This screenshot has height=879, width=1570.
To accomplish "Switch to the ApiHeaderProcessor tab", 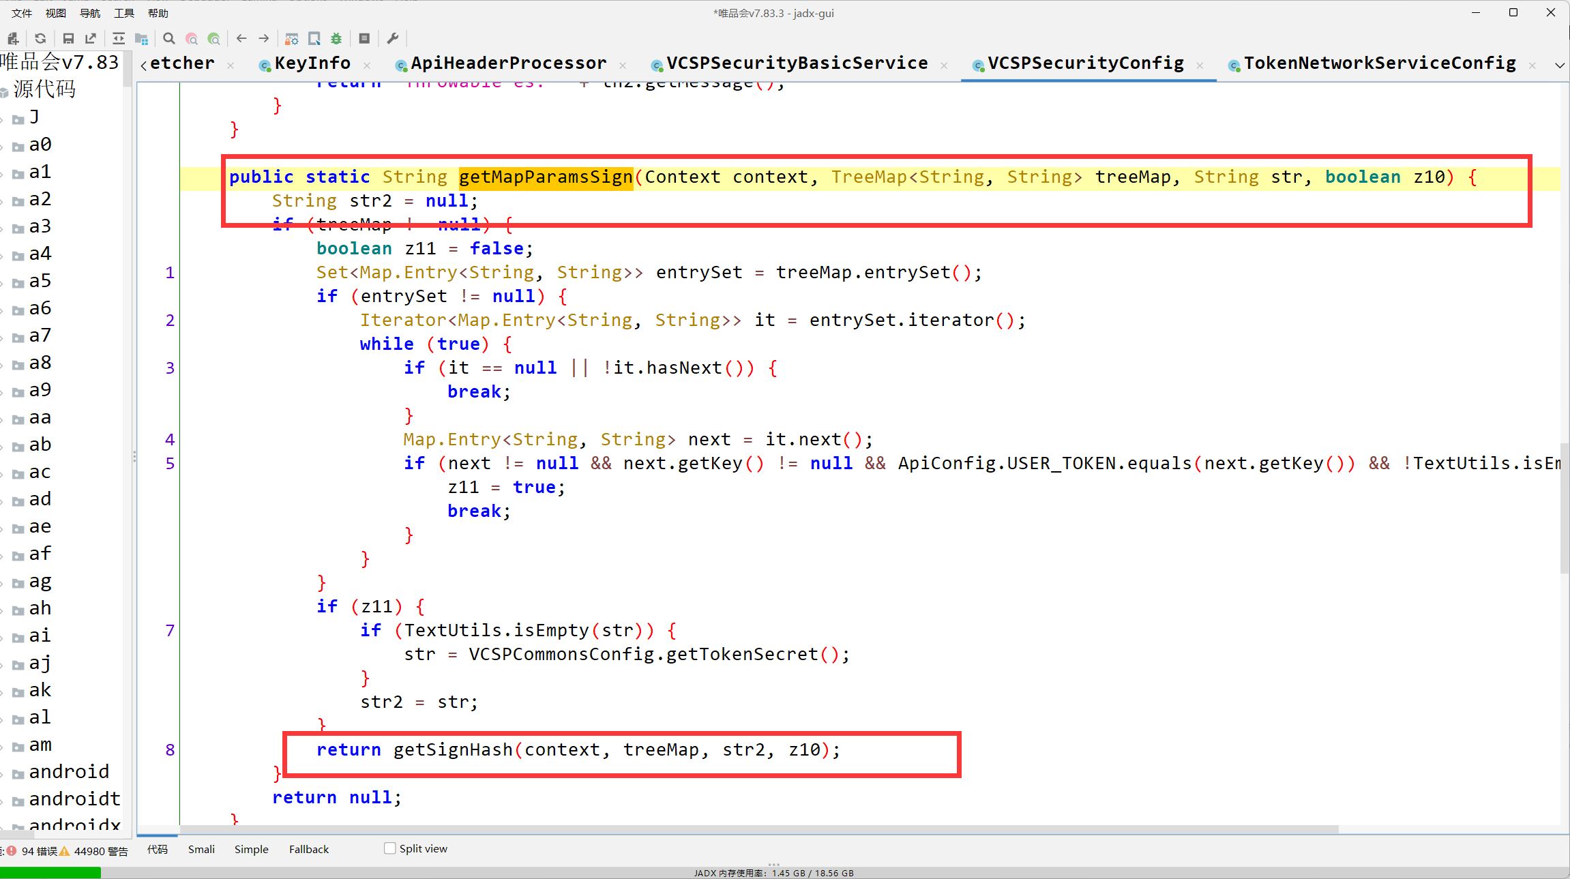I will 508,63.
